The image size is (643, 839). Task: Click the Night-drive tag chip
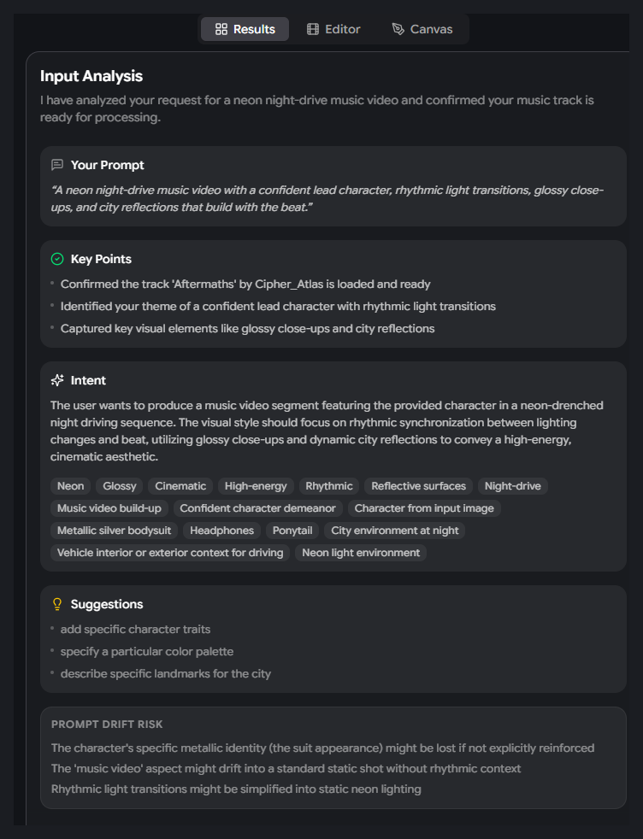(513, 486)
